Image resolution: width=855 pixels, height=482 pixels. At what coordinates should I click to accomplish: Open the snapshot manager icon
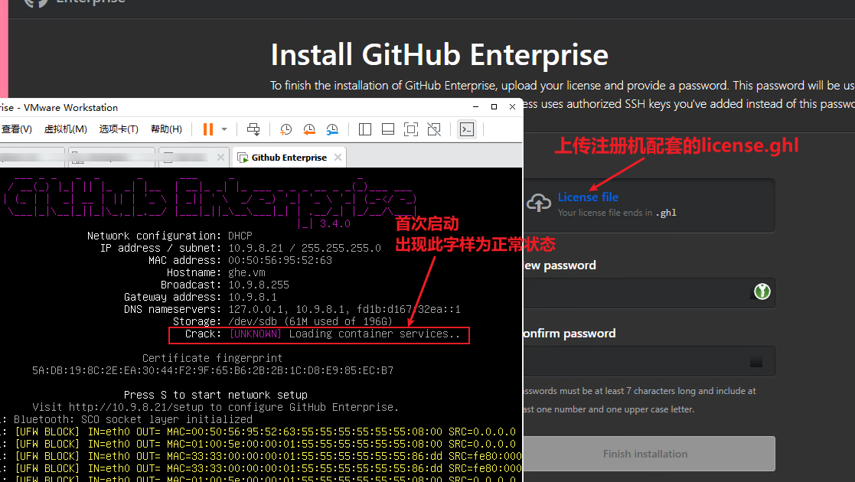point(333,129)
